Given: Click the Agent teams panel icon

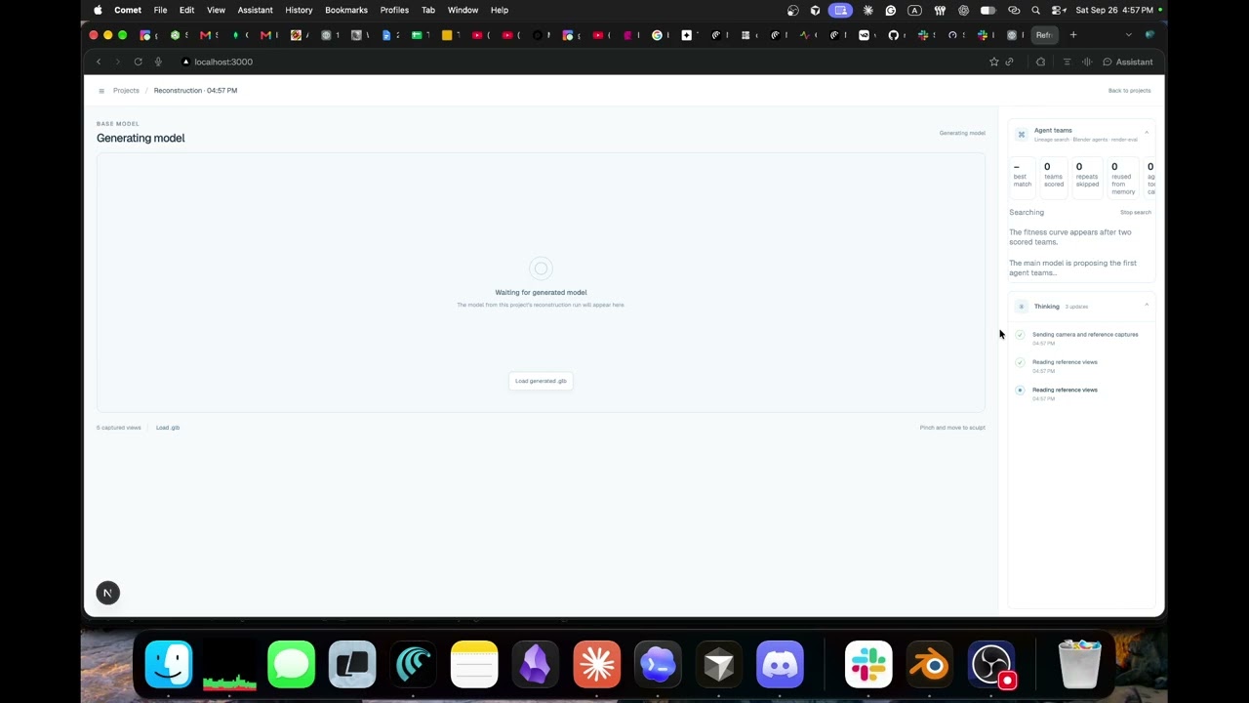Looking at the screenshot, I should click(x=1022, y=134).
